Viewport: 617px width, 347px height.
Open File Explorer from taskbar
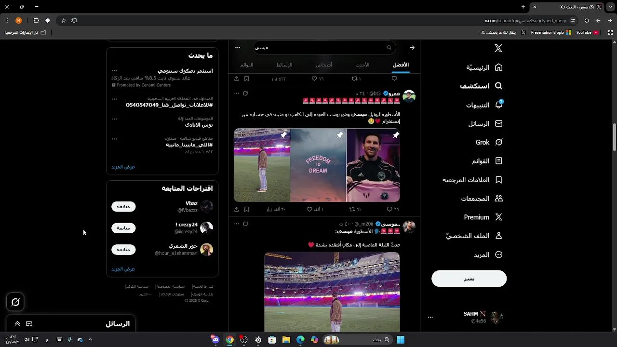point(286,340)
